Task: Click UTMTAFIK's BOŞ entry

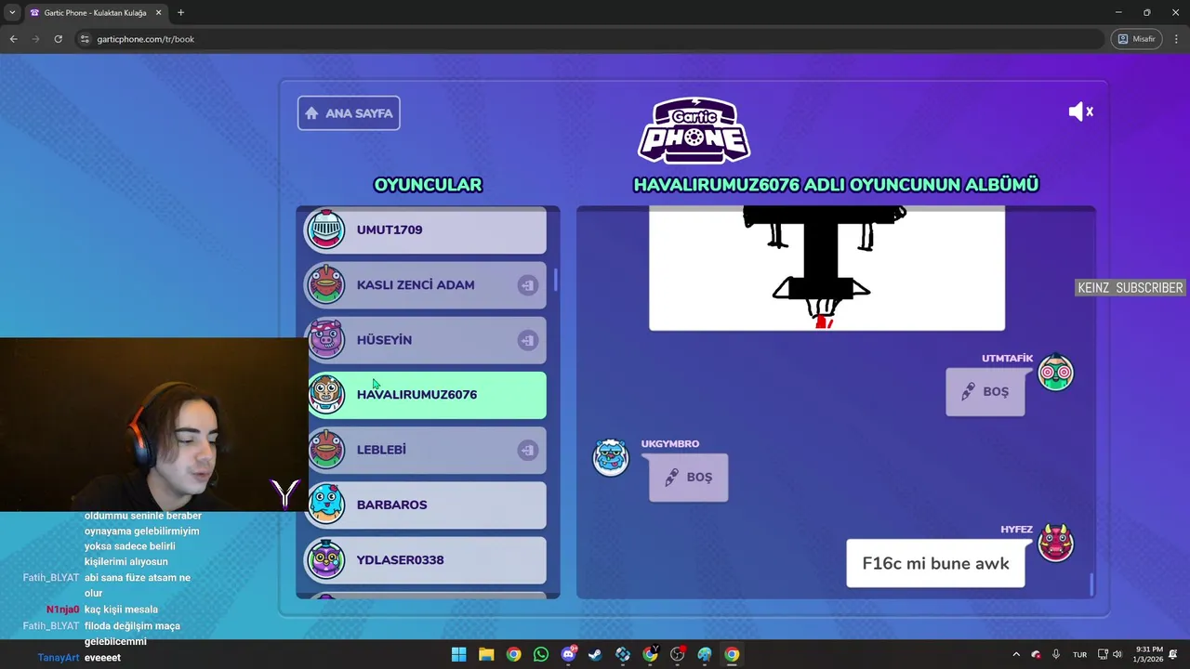Action: [x=985, y=392]
